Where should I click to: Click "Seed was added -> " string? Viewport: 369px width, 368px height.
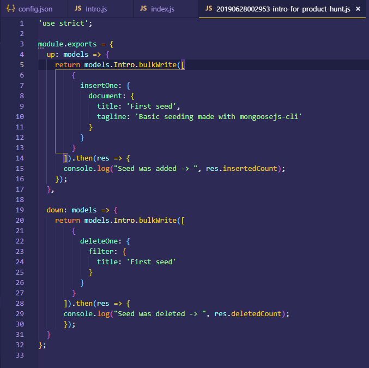click(155, 169)
